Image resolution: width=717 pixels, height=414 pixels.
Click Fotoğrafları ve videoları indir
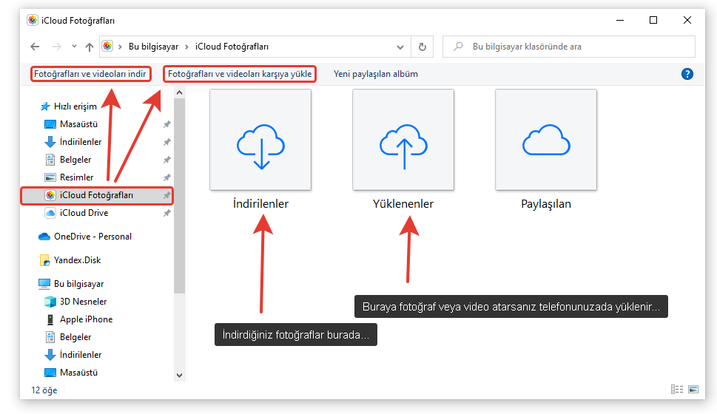coord(90,74)
